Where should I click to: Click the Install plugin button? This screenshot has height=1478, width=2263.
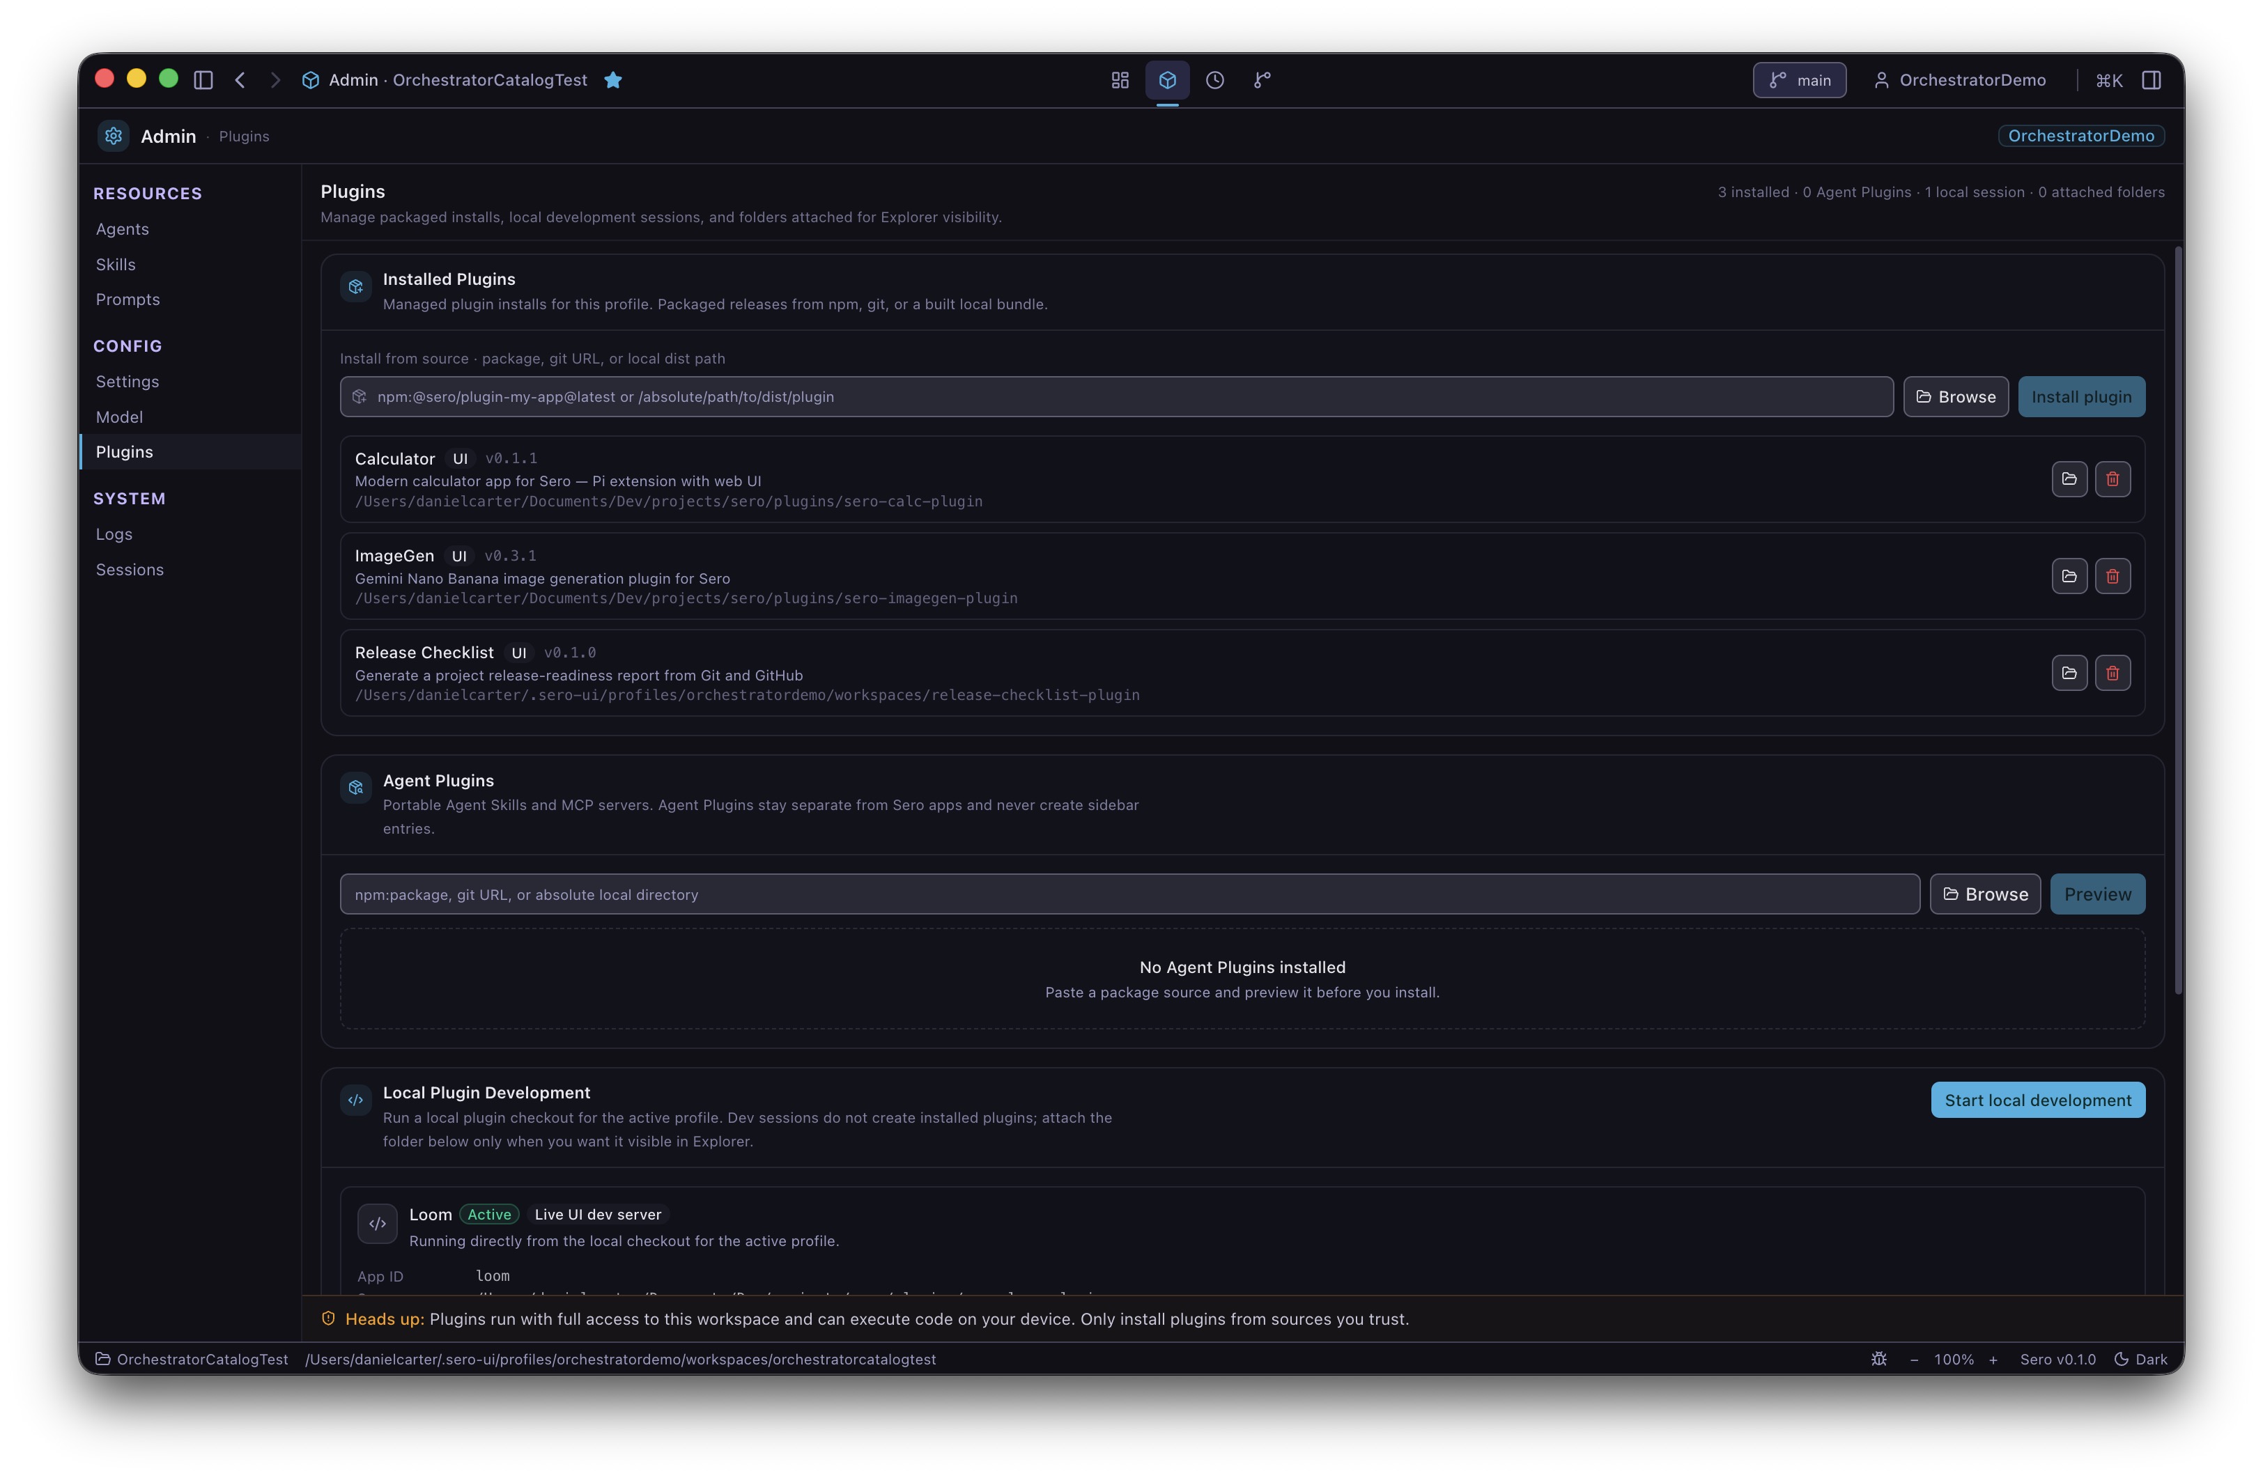[2080, 396]
